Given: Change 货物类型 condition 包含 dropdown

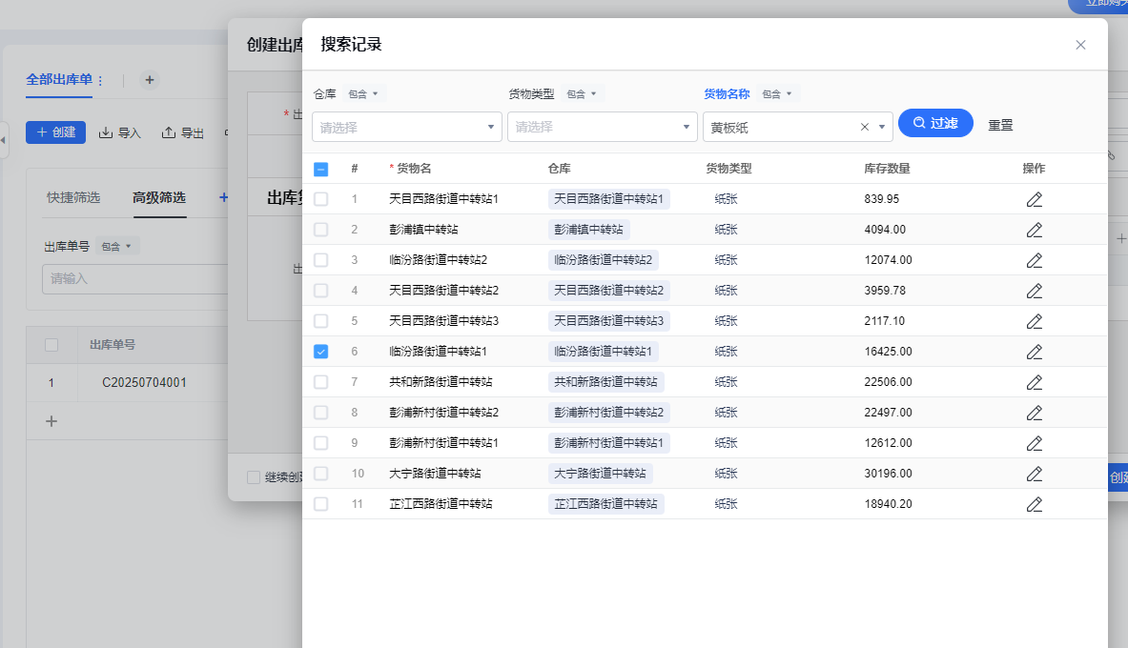Looking at the screenshot, I should (x=582, y=94).
